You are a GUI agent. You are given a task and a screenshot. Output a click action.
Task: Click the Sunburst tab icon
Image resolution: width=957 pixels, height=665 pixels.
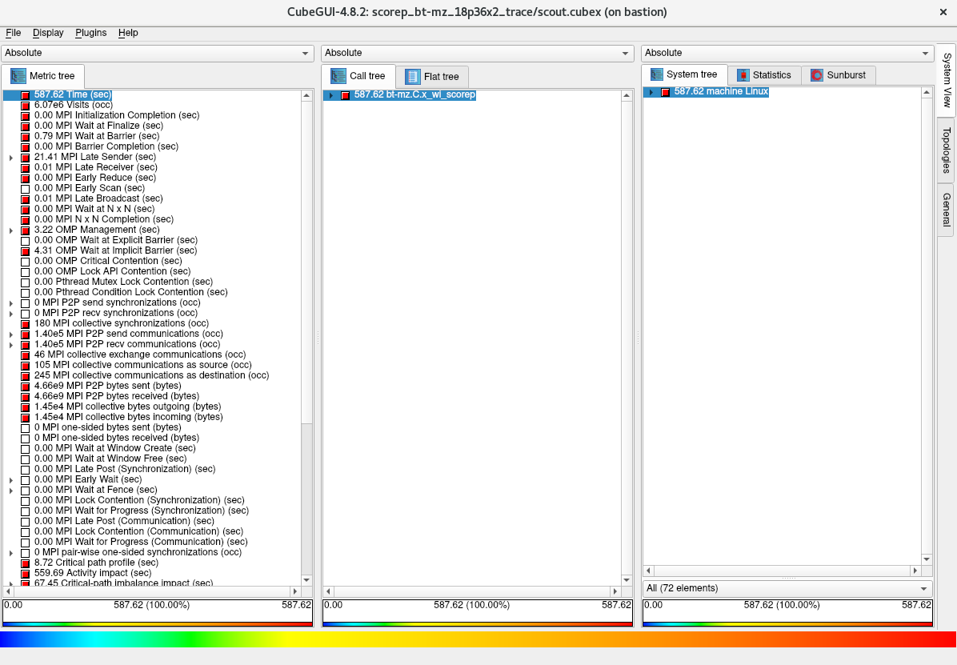(x=817, y=75)
